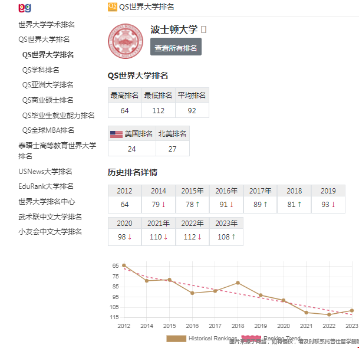
Task: Click the US flag icon beside 美国排名
Action: point(116,134)
